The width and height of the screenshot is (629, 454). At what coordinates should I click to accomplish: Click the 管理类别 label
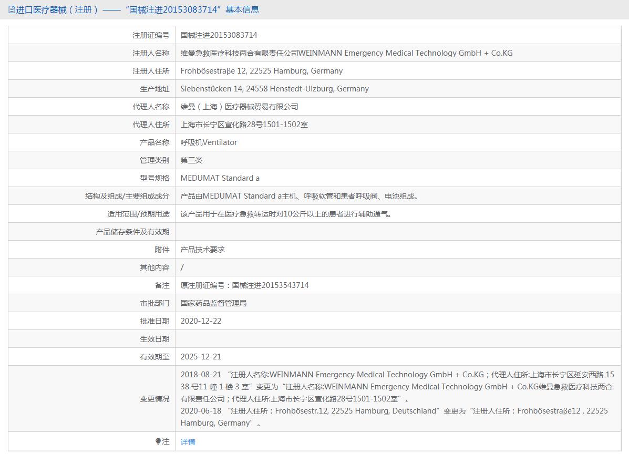click(x=154, y=160)
